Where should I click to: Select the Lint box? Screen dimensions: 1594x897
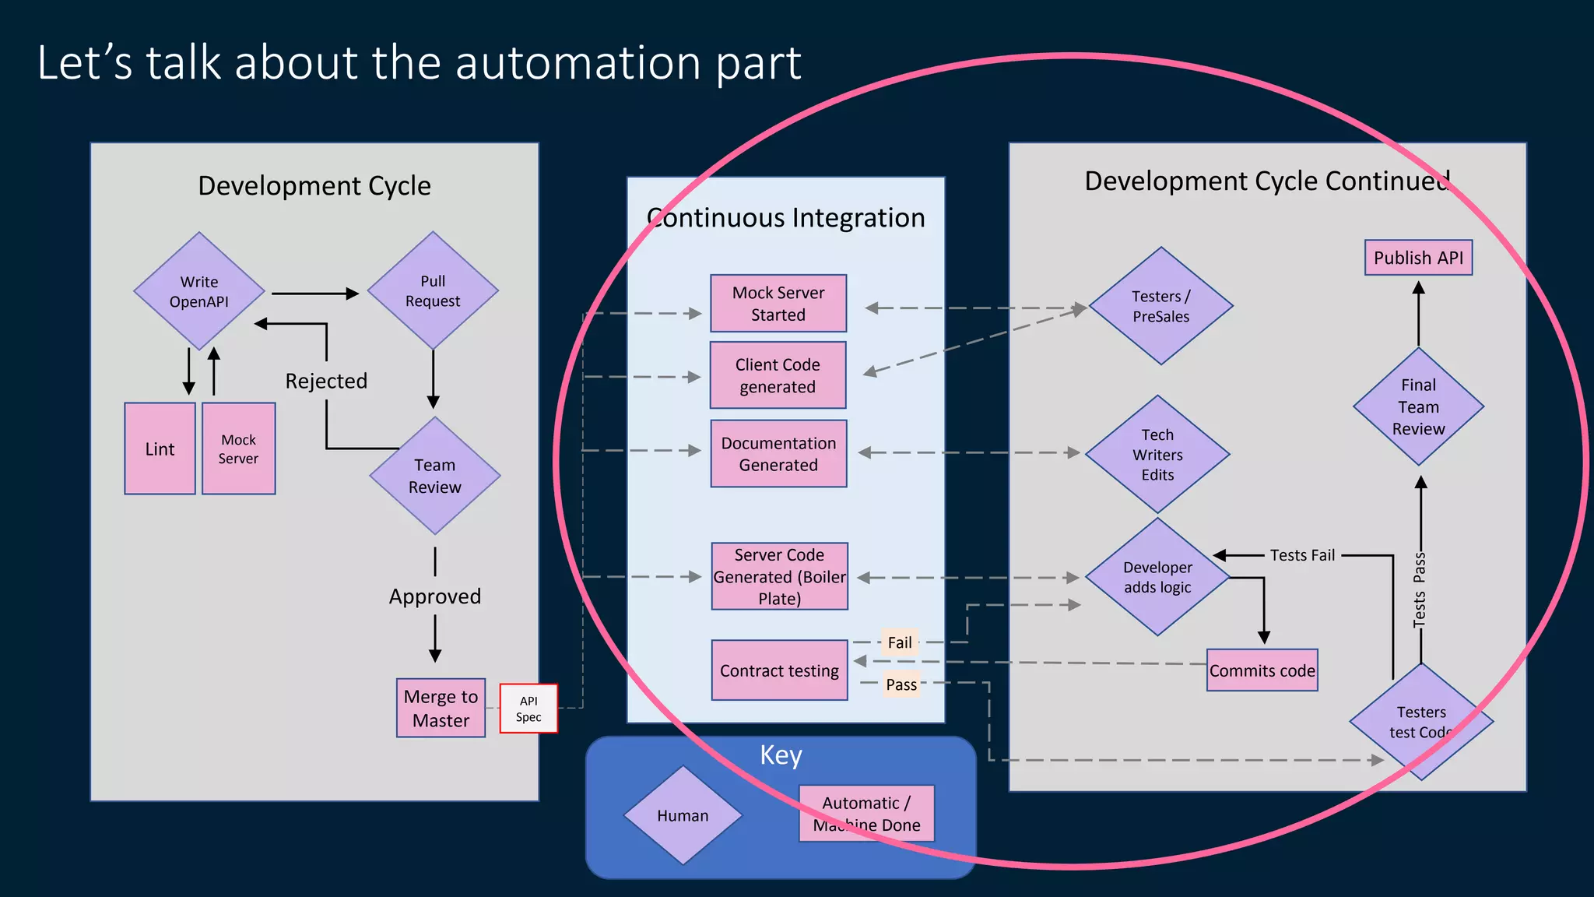click(160, 448)
